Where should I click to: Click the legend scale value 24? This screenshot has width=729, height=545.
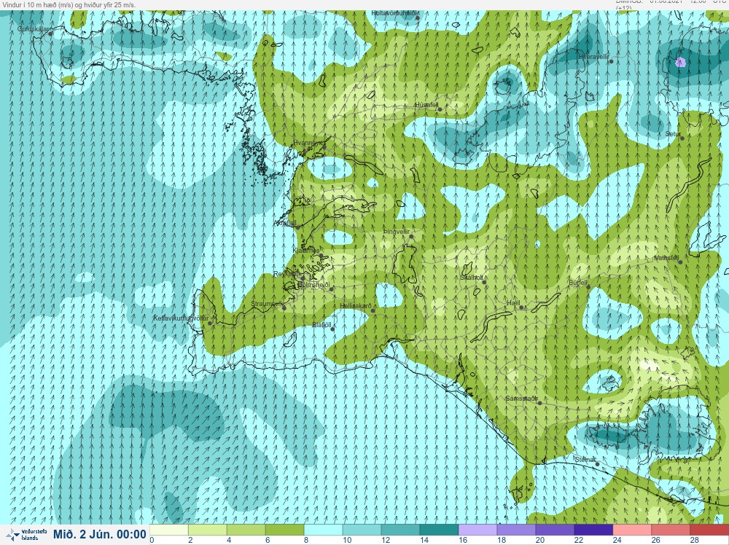pyautogui.click(x=617, y=541)
